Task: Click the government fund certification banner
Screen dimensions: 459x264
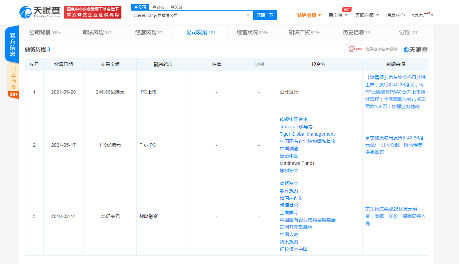Action: pos(93,12)
